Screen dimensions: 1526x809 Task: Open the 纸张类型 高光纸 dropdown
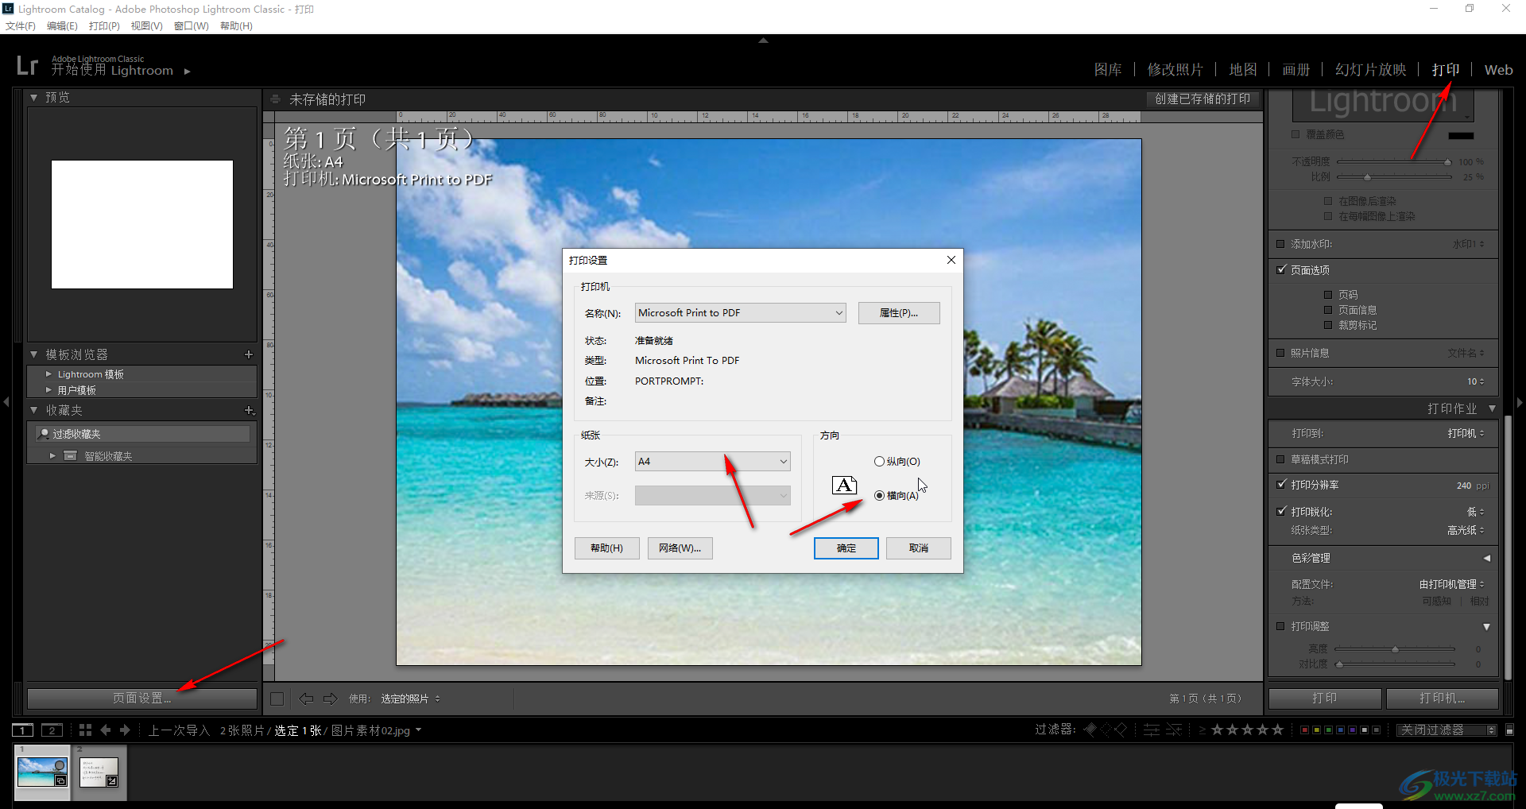1466,530
